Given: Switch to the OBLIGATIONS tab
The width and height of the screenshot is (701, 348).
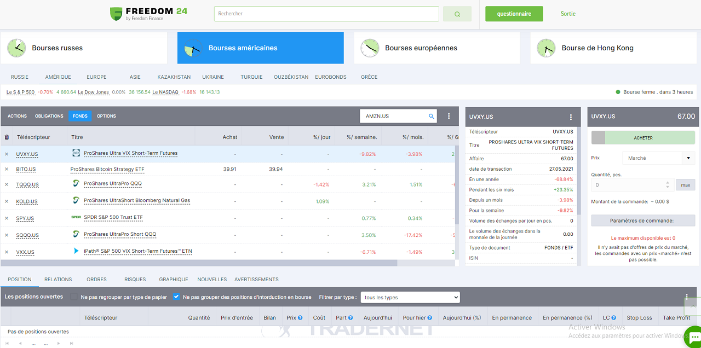Looking at the screenshot, I should (x=49, y=116).
